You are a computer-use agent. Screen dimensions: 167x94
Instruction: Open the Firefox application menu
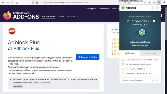[164, 2]
